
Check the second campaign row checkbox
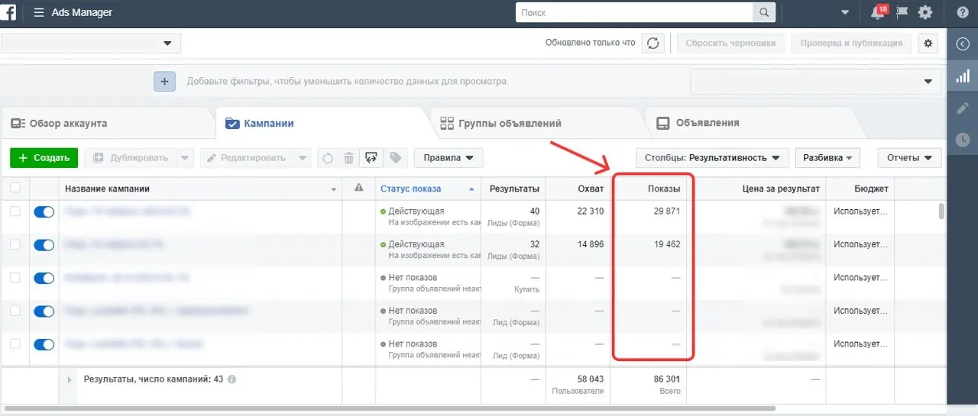15,244
